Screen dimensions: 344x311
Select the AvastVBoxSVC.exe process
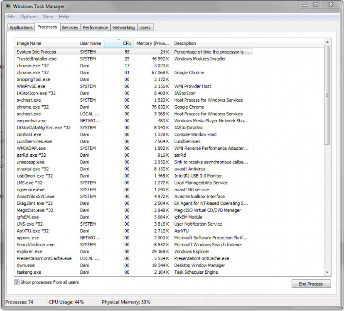[133, 197]
